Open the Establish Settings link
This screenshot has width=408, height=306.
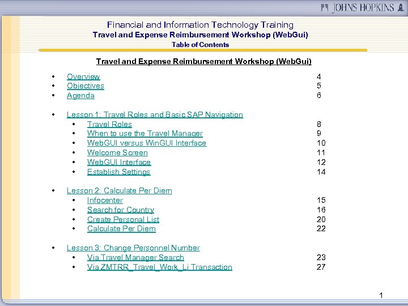click(x=118, y=172)
